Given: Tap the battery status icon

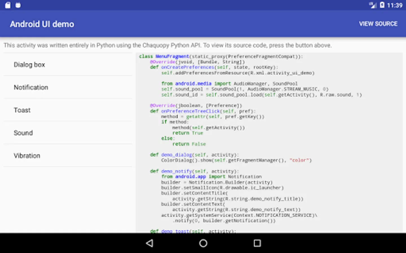Looking at the screenshot, I should [x=382, y=5].
